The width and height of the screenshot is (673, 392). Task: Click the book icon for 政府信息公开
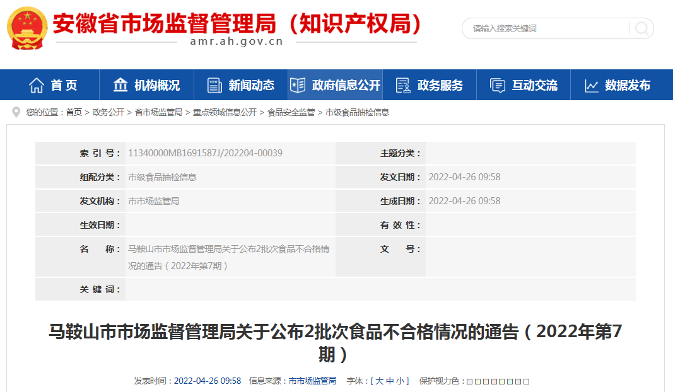tap(298, 85)
